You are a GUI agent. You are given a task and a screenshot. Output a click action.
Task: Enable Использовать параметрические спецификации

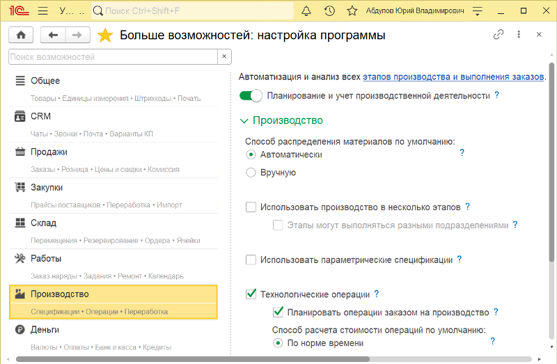point(251,260)
